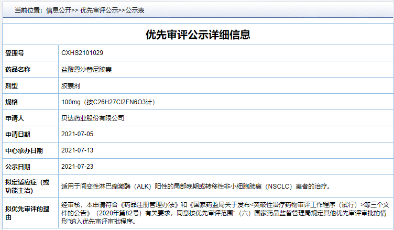Click the 公示表 breadcrumb text

pyautogui.click(x=135, y=10)
